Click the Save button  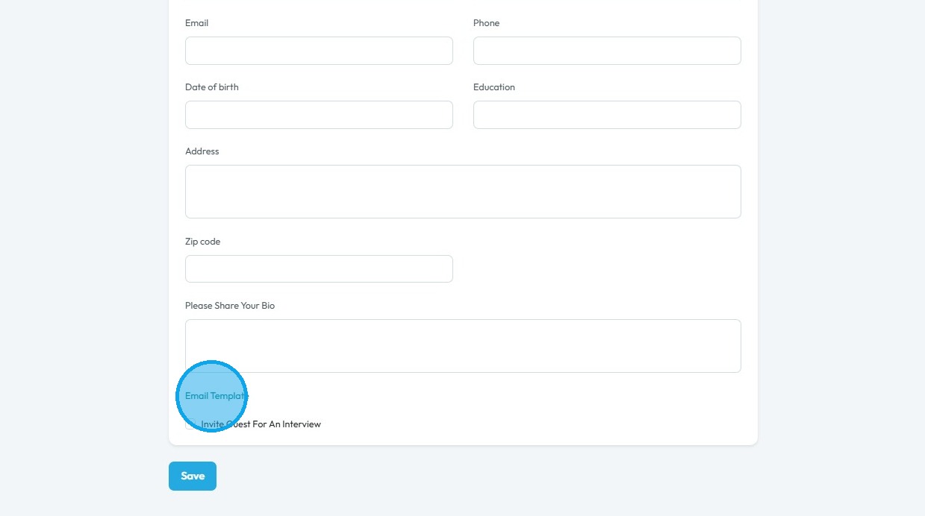[193, 476]
